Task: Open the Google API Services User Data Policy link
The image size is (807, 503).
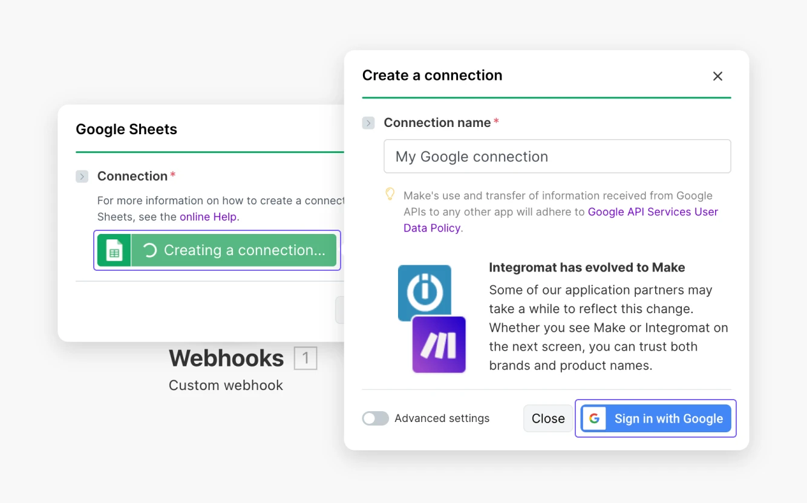Action: click(x=652, y=212)
